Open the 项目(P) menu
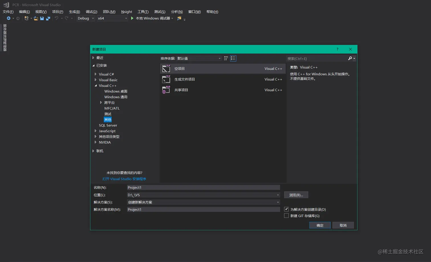Image resolution: width=431 pixels, height=262 pixels. 58,12
